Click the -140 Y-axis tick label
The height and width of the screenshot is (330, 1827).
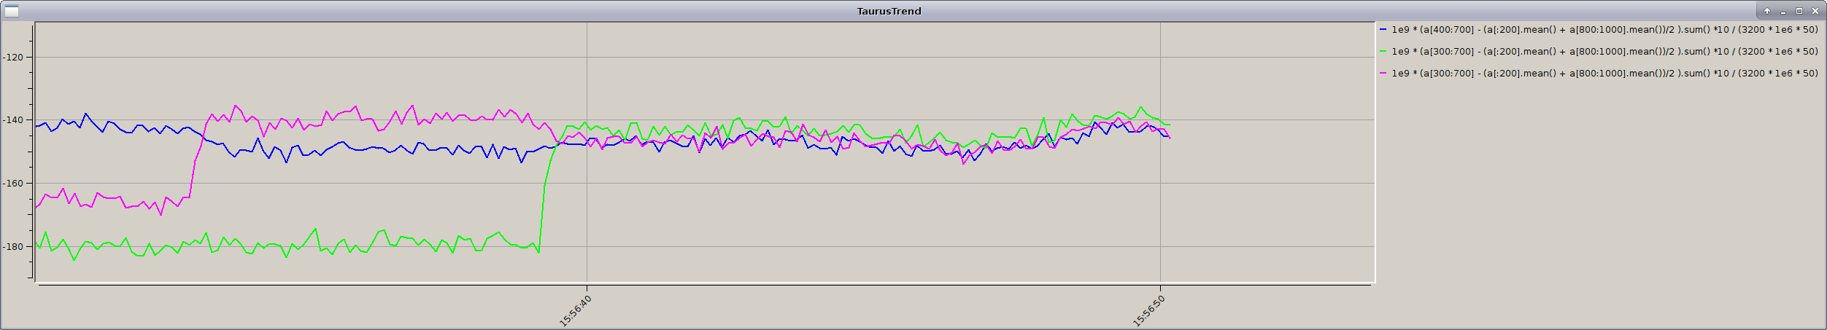(x=13, y=120)
